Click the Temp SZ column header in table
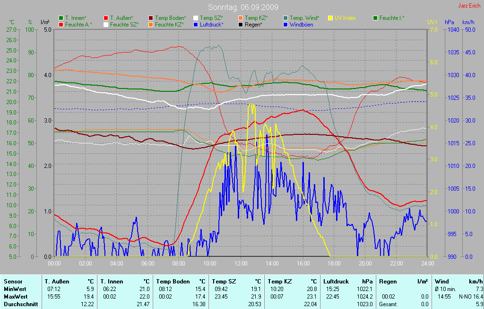The image size is (484, 309). pyautogui.click(x=224, y=282)
